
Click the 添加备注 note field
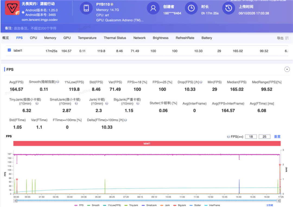(x=35, y=28)
